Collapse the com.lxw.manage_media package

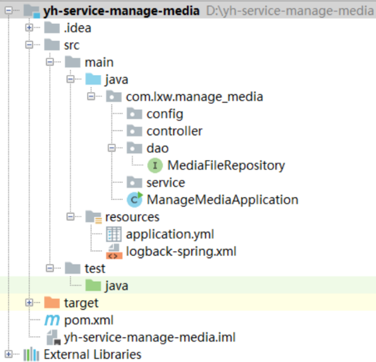(92, 97)
